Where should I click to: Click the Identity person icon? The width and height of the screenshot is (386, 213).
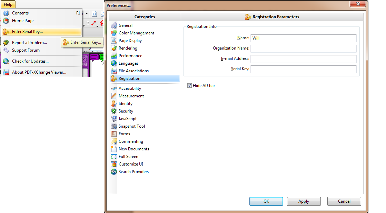114,104
